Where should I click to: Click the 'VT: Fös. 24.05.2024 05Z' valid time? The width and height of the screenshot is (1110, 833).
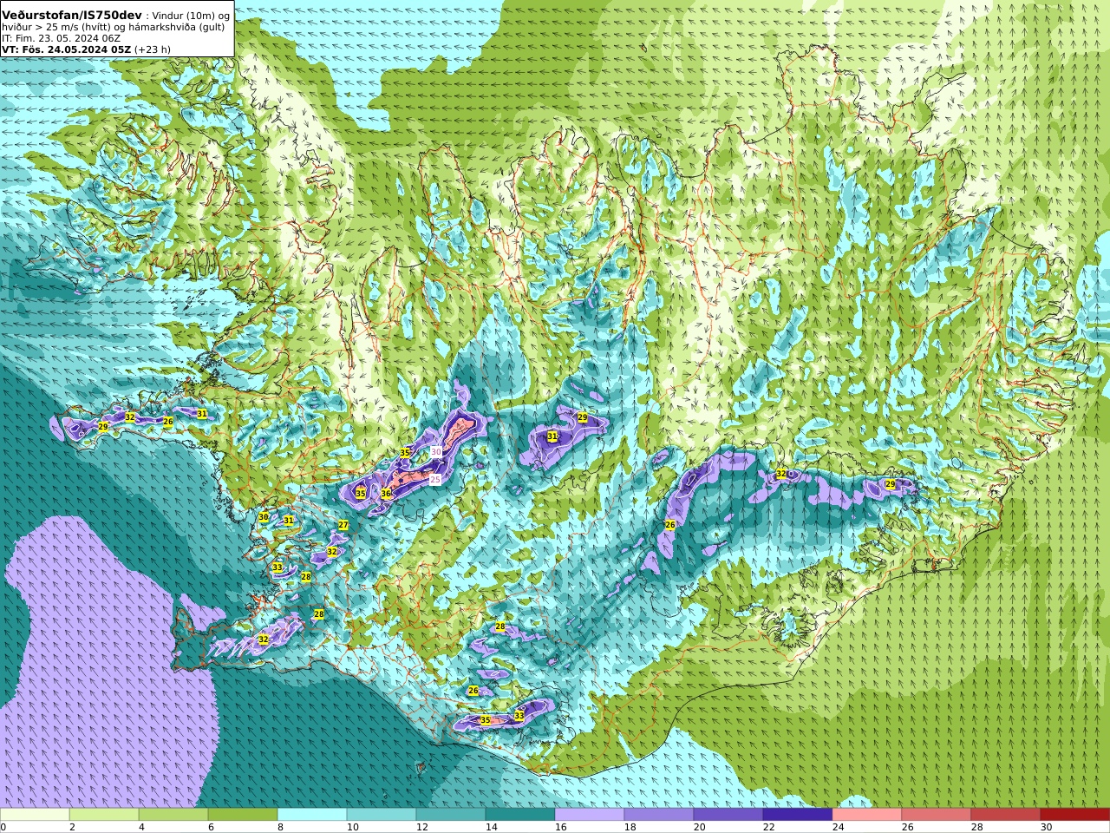(x=66, y=49)
